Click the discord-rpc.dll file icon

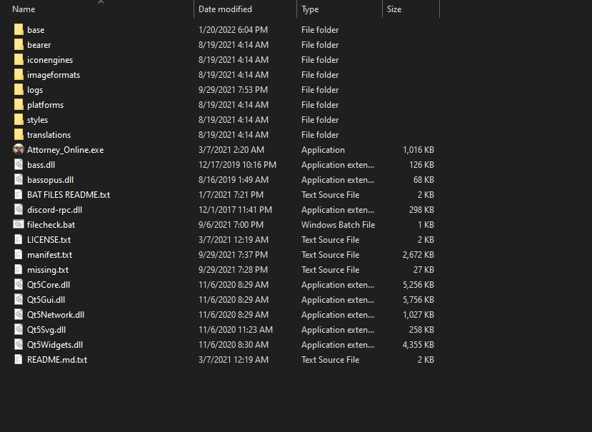pos(19,210)
